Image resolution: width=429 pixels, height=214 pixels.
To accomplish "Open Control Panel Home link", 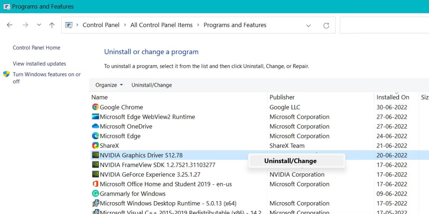I will [36, 47].
